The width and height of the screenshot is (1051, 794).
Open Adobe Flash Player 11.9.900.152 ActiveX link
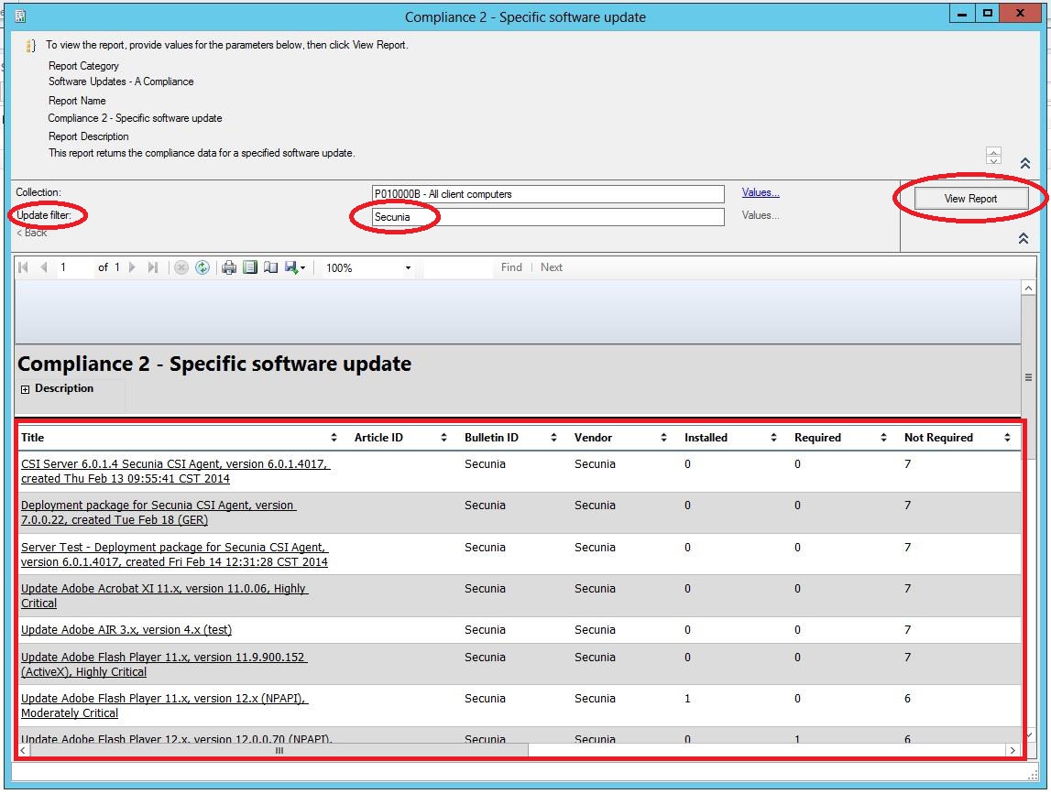point(163,665)
